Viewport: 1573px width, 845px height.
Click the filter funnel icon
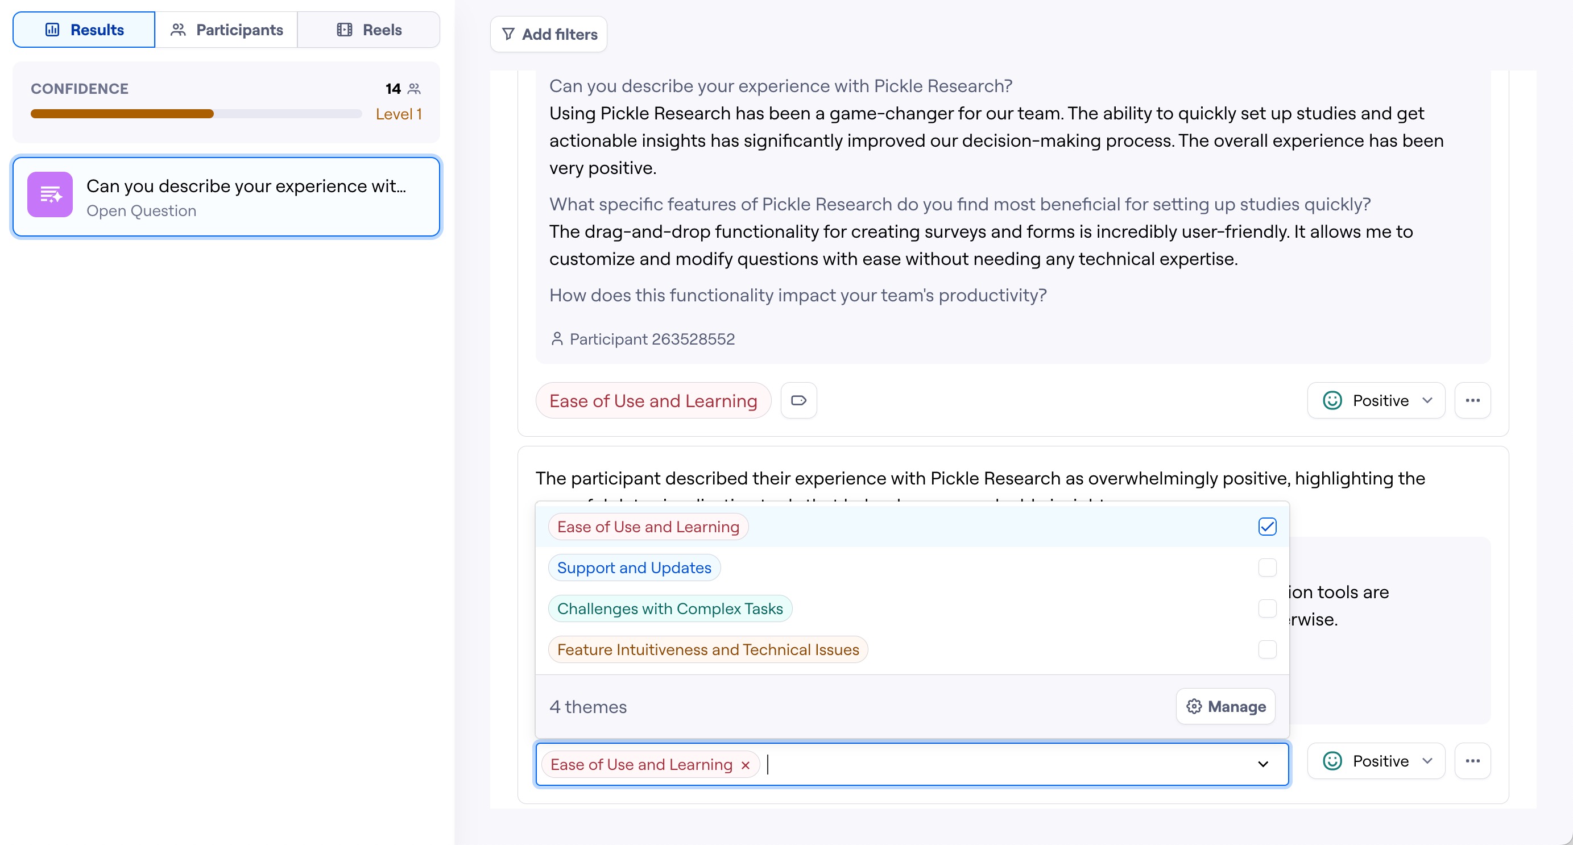point(508,34)
